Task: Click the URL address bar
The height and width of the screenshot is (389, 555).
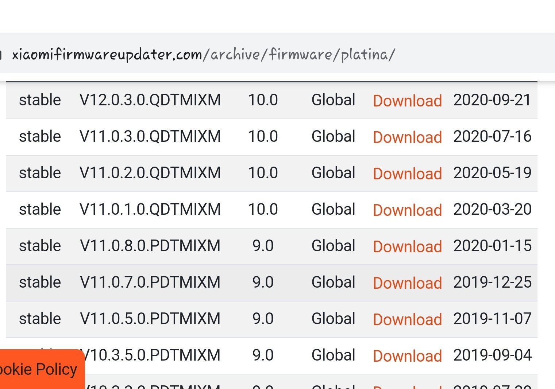Action: (x=277, y=54)
